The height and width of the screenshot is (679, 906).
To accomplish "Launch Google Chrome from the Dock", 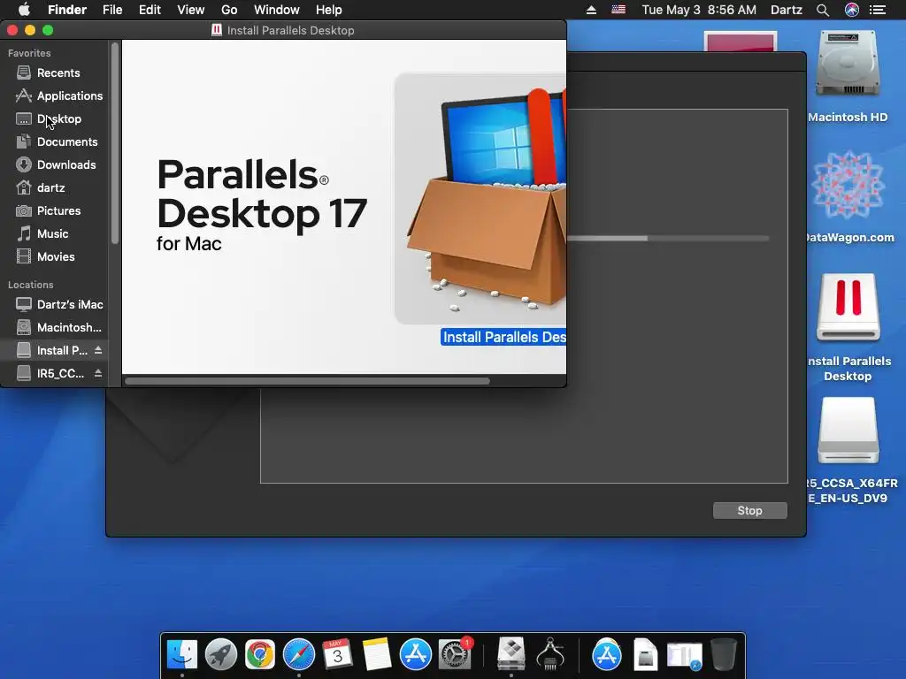I will pyautogui.click(x=259, y=654).
